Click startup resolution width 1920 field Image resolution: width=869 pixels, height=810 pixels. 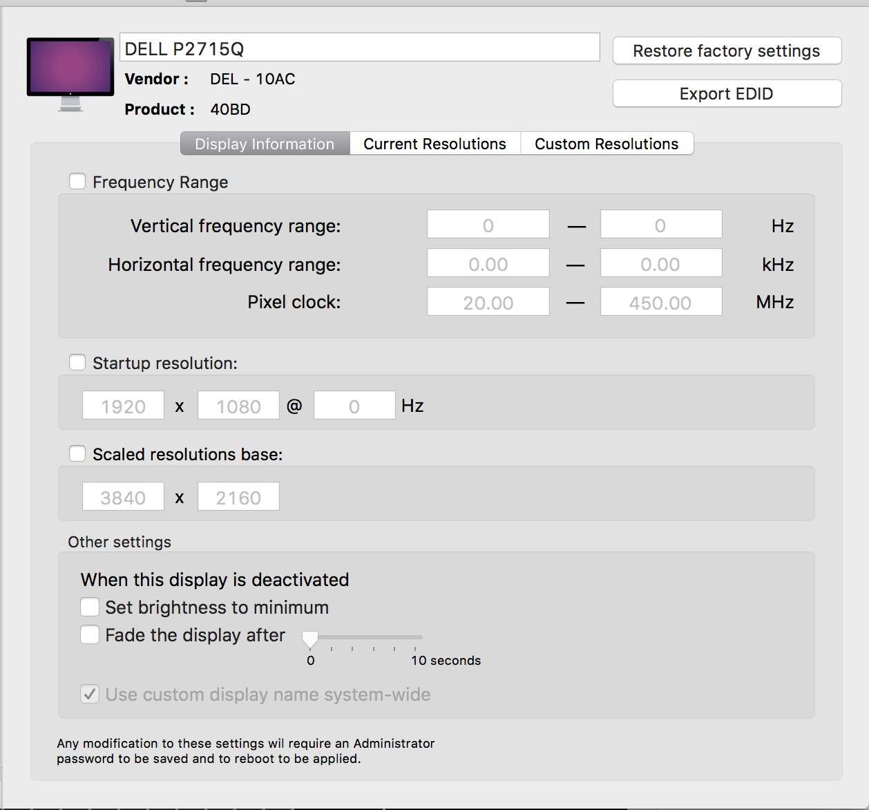tap(123, 406)
